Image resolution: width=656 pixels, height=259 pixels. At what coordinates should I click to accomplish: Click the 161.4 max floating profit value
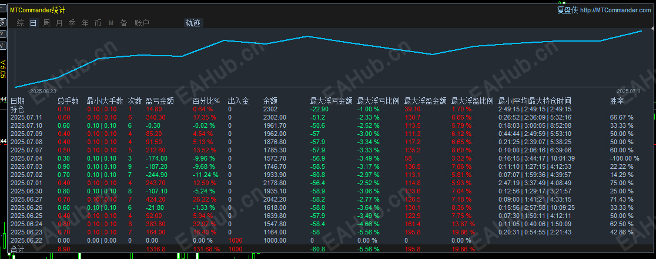coord(413,224)
